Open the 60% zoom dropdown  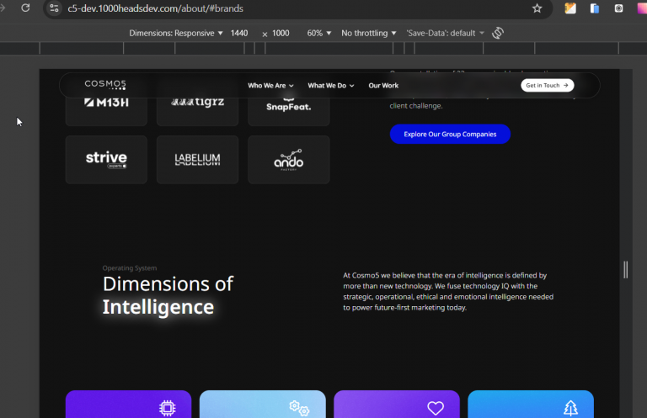(319, 33)
